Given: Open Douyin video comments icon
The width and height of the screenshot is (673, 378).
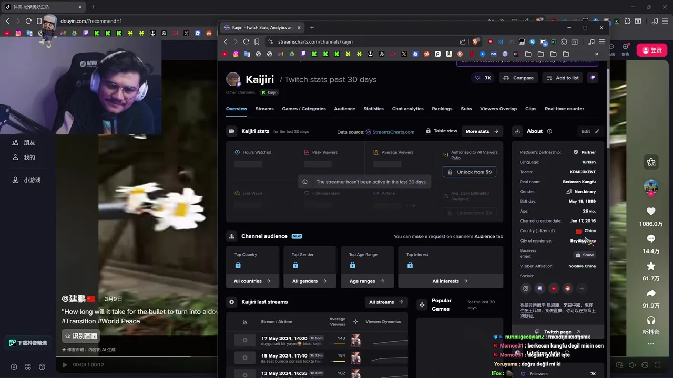Looking at the screenshot, I should 651,239.
